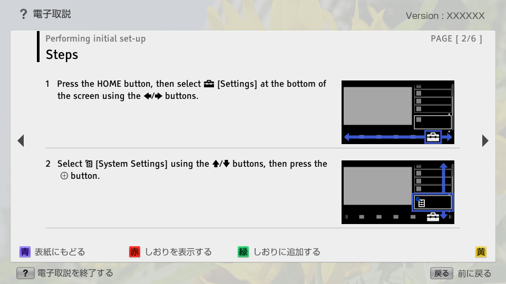
Task: Click the green 緑 button icon
Action: (x=243, y=252)
